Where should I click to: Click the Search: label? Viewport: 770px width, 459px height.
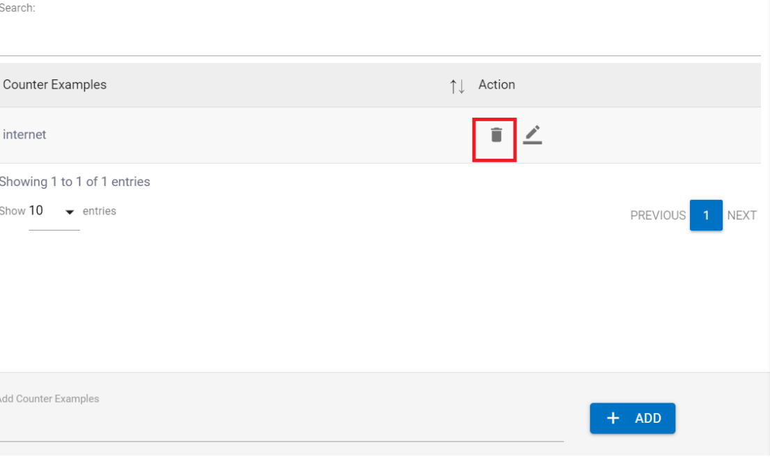coord(17,8)
